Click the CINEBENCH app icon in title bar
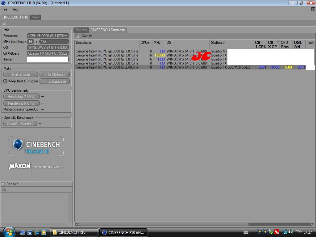Screen dimensions: 316x237 (x=3, y=3)
